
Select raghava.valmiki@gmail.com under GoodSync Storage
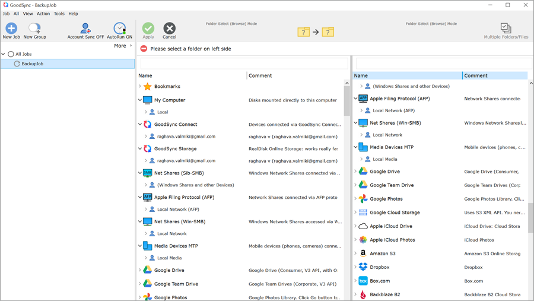pyautogui.click(x=186, y=160)
